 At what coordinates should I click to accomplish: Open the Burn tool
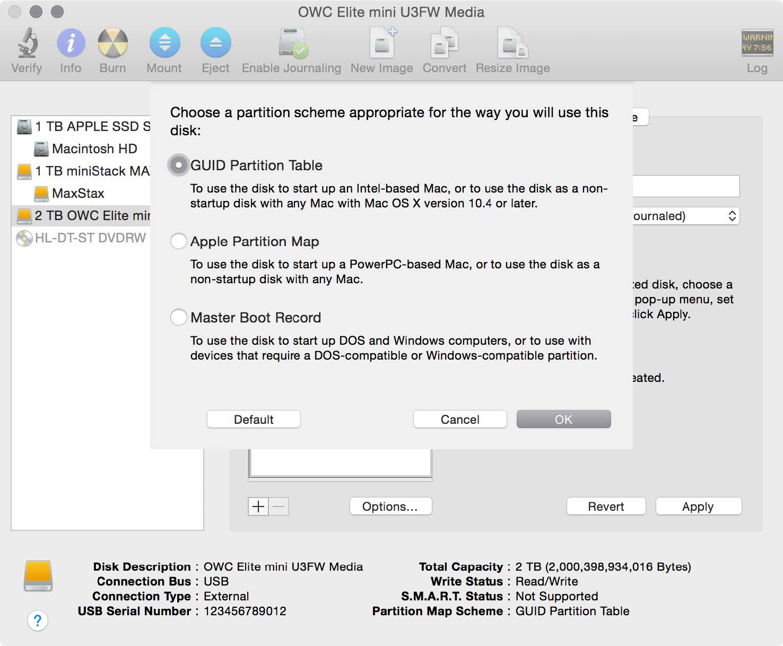[112, 48]
